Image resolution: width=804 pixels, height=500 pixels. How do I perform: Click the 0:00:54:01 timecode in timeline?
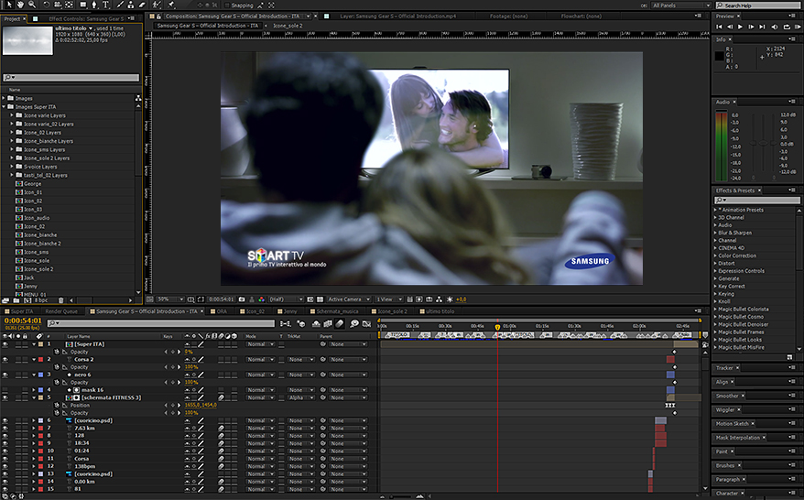click(23, 321)
